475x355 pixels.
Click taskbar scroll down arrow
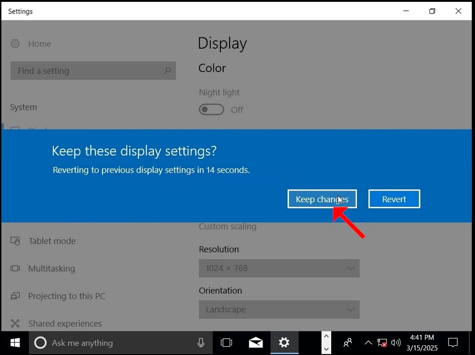pos(326,349)
